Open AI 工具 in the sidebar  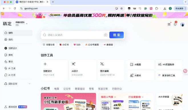click(x=18, y=68)
